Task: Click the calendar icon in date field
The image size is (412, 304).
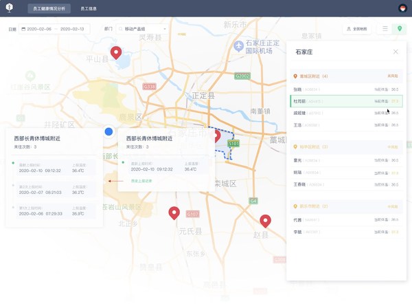Action: click(23, 30)
